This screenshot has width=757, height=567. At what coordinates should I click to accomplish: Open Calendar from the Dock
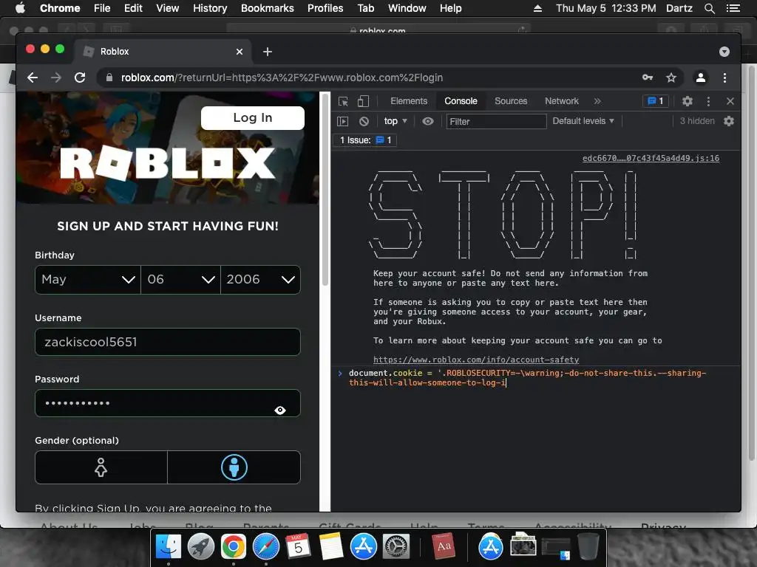(298, 547)
